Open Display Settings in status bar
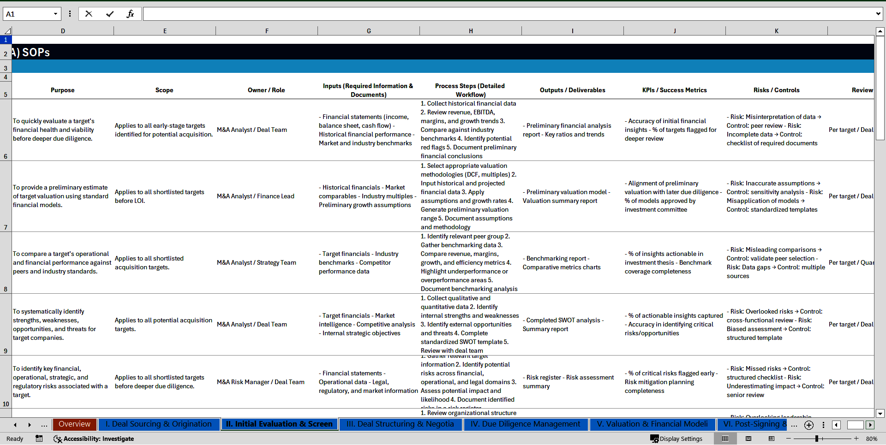This screenshot has width=886, height=445. click(676, 439)
